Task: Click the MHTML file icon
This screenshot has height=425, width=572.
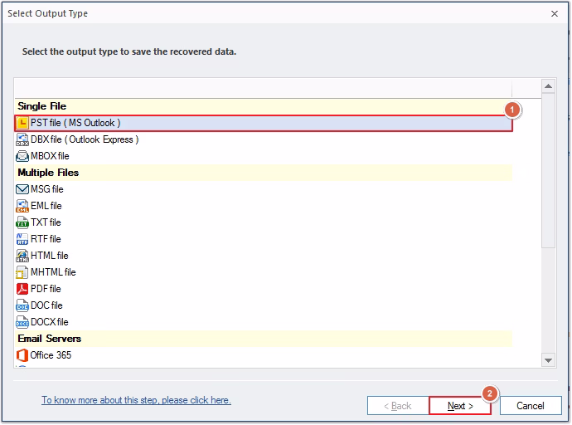Action: pyautogui.click(x=22, y=272)
